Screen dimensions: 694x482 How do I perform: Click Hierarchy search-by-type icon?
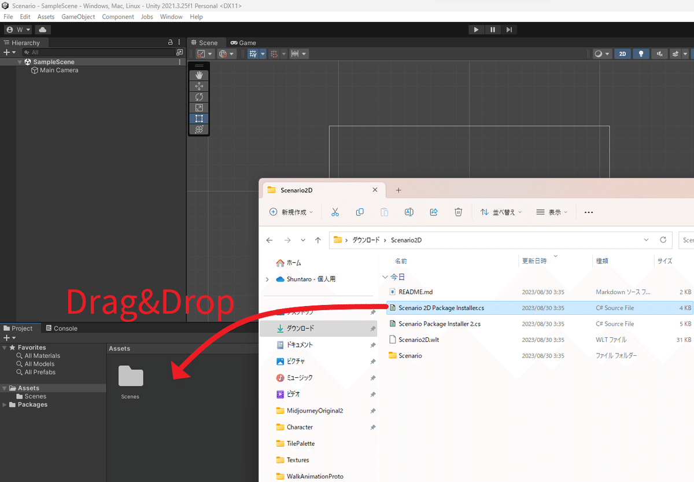pyautogui.click(x=179, y=52)
